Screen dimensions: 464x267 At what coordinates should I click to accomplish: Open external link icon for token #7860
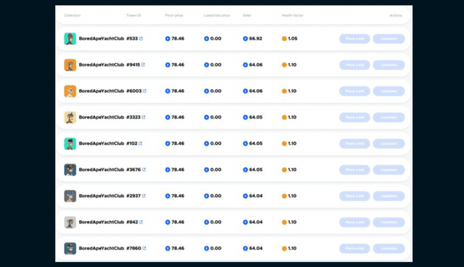[x=144, y=248]
